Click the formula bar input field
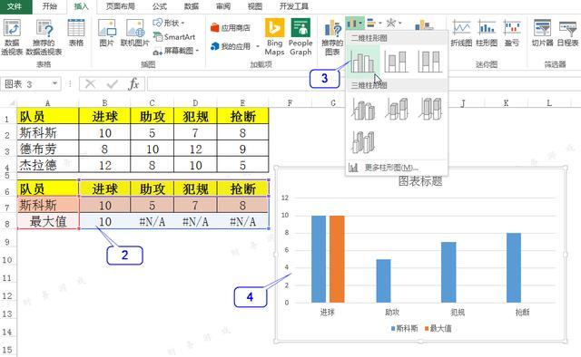The height and width of the screenshot is (357, 581). tap(364, 84)
